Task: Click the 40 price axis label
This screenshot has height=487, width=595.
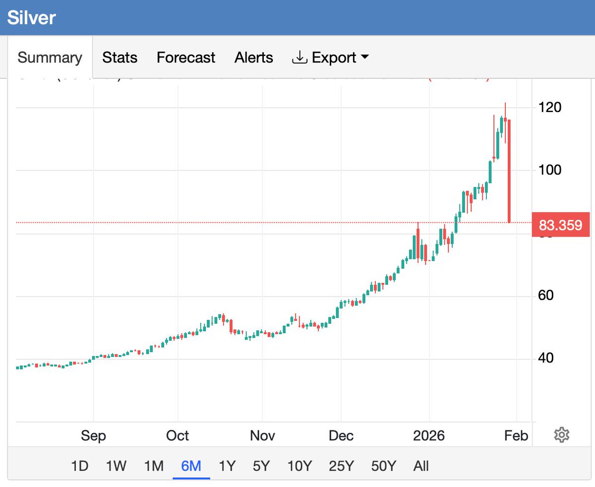Action: click(546, 358)
